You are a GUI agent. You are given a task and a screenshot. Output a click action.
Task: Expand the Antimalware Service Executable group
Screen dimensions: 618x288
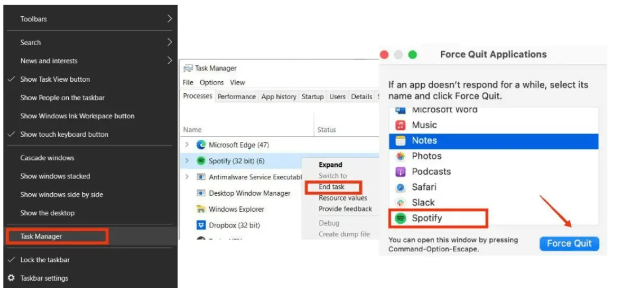(x=187, y=177)
